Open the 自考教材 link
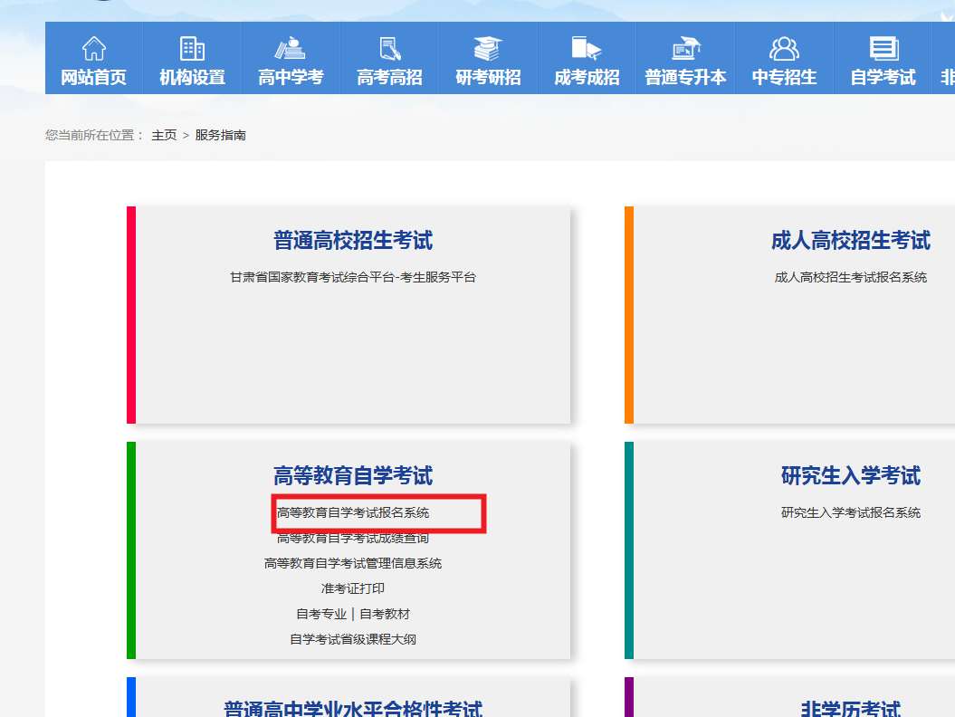The height and width of the screenshot is (717, 955). [385, 614]
